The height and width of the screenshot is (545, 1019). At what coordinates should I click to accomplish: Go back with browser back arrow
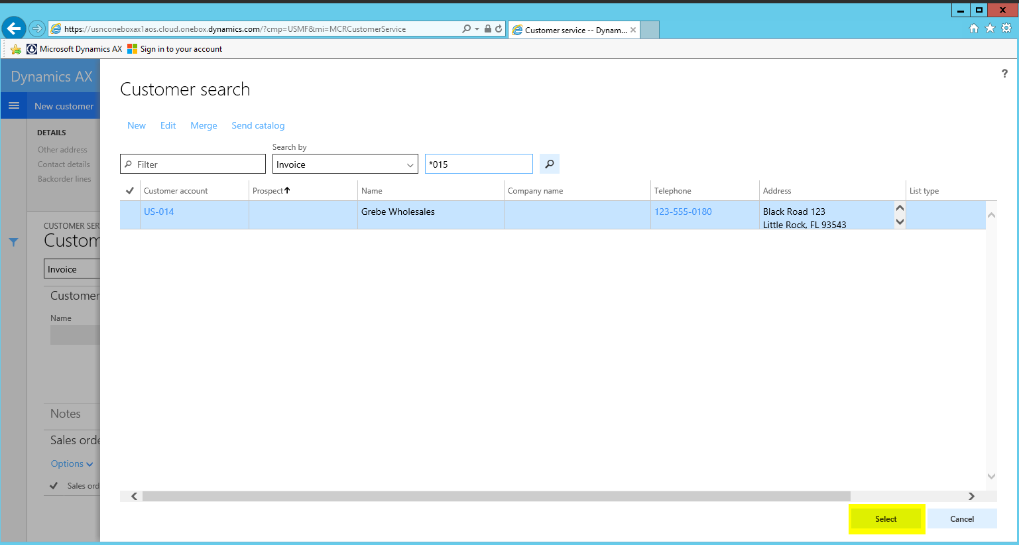14,29
